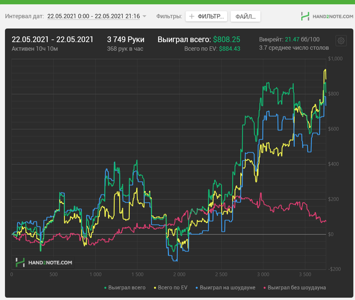This screenshot has width=355, height=300.
Task: Click the $884.43 EV total value
Action: coord(230,49)
